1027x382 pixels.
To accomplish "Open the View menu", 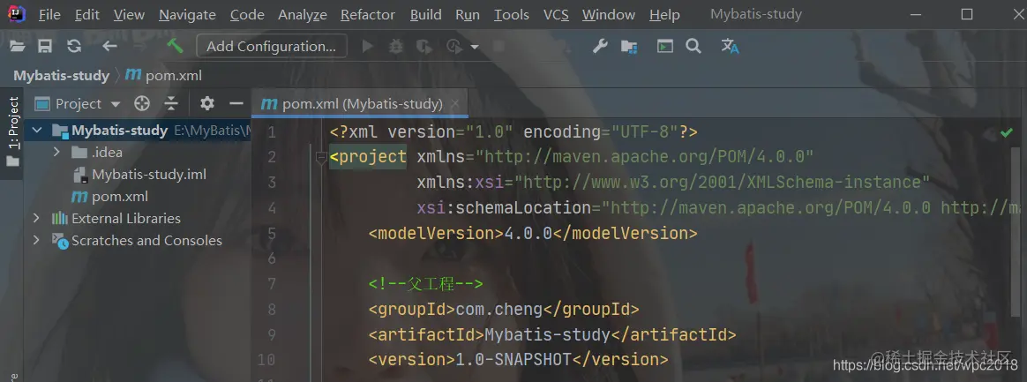I will tap(129, 14).
